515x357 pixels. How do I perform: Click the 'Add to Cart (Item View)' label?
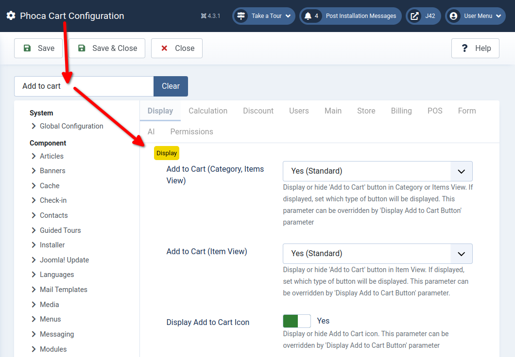click(206, 251)
